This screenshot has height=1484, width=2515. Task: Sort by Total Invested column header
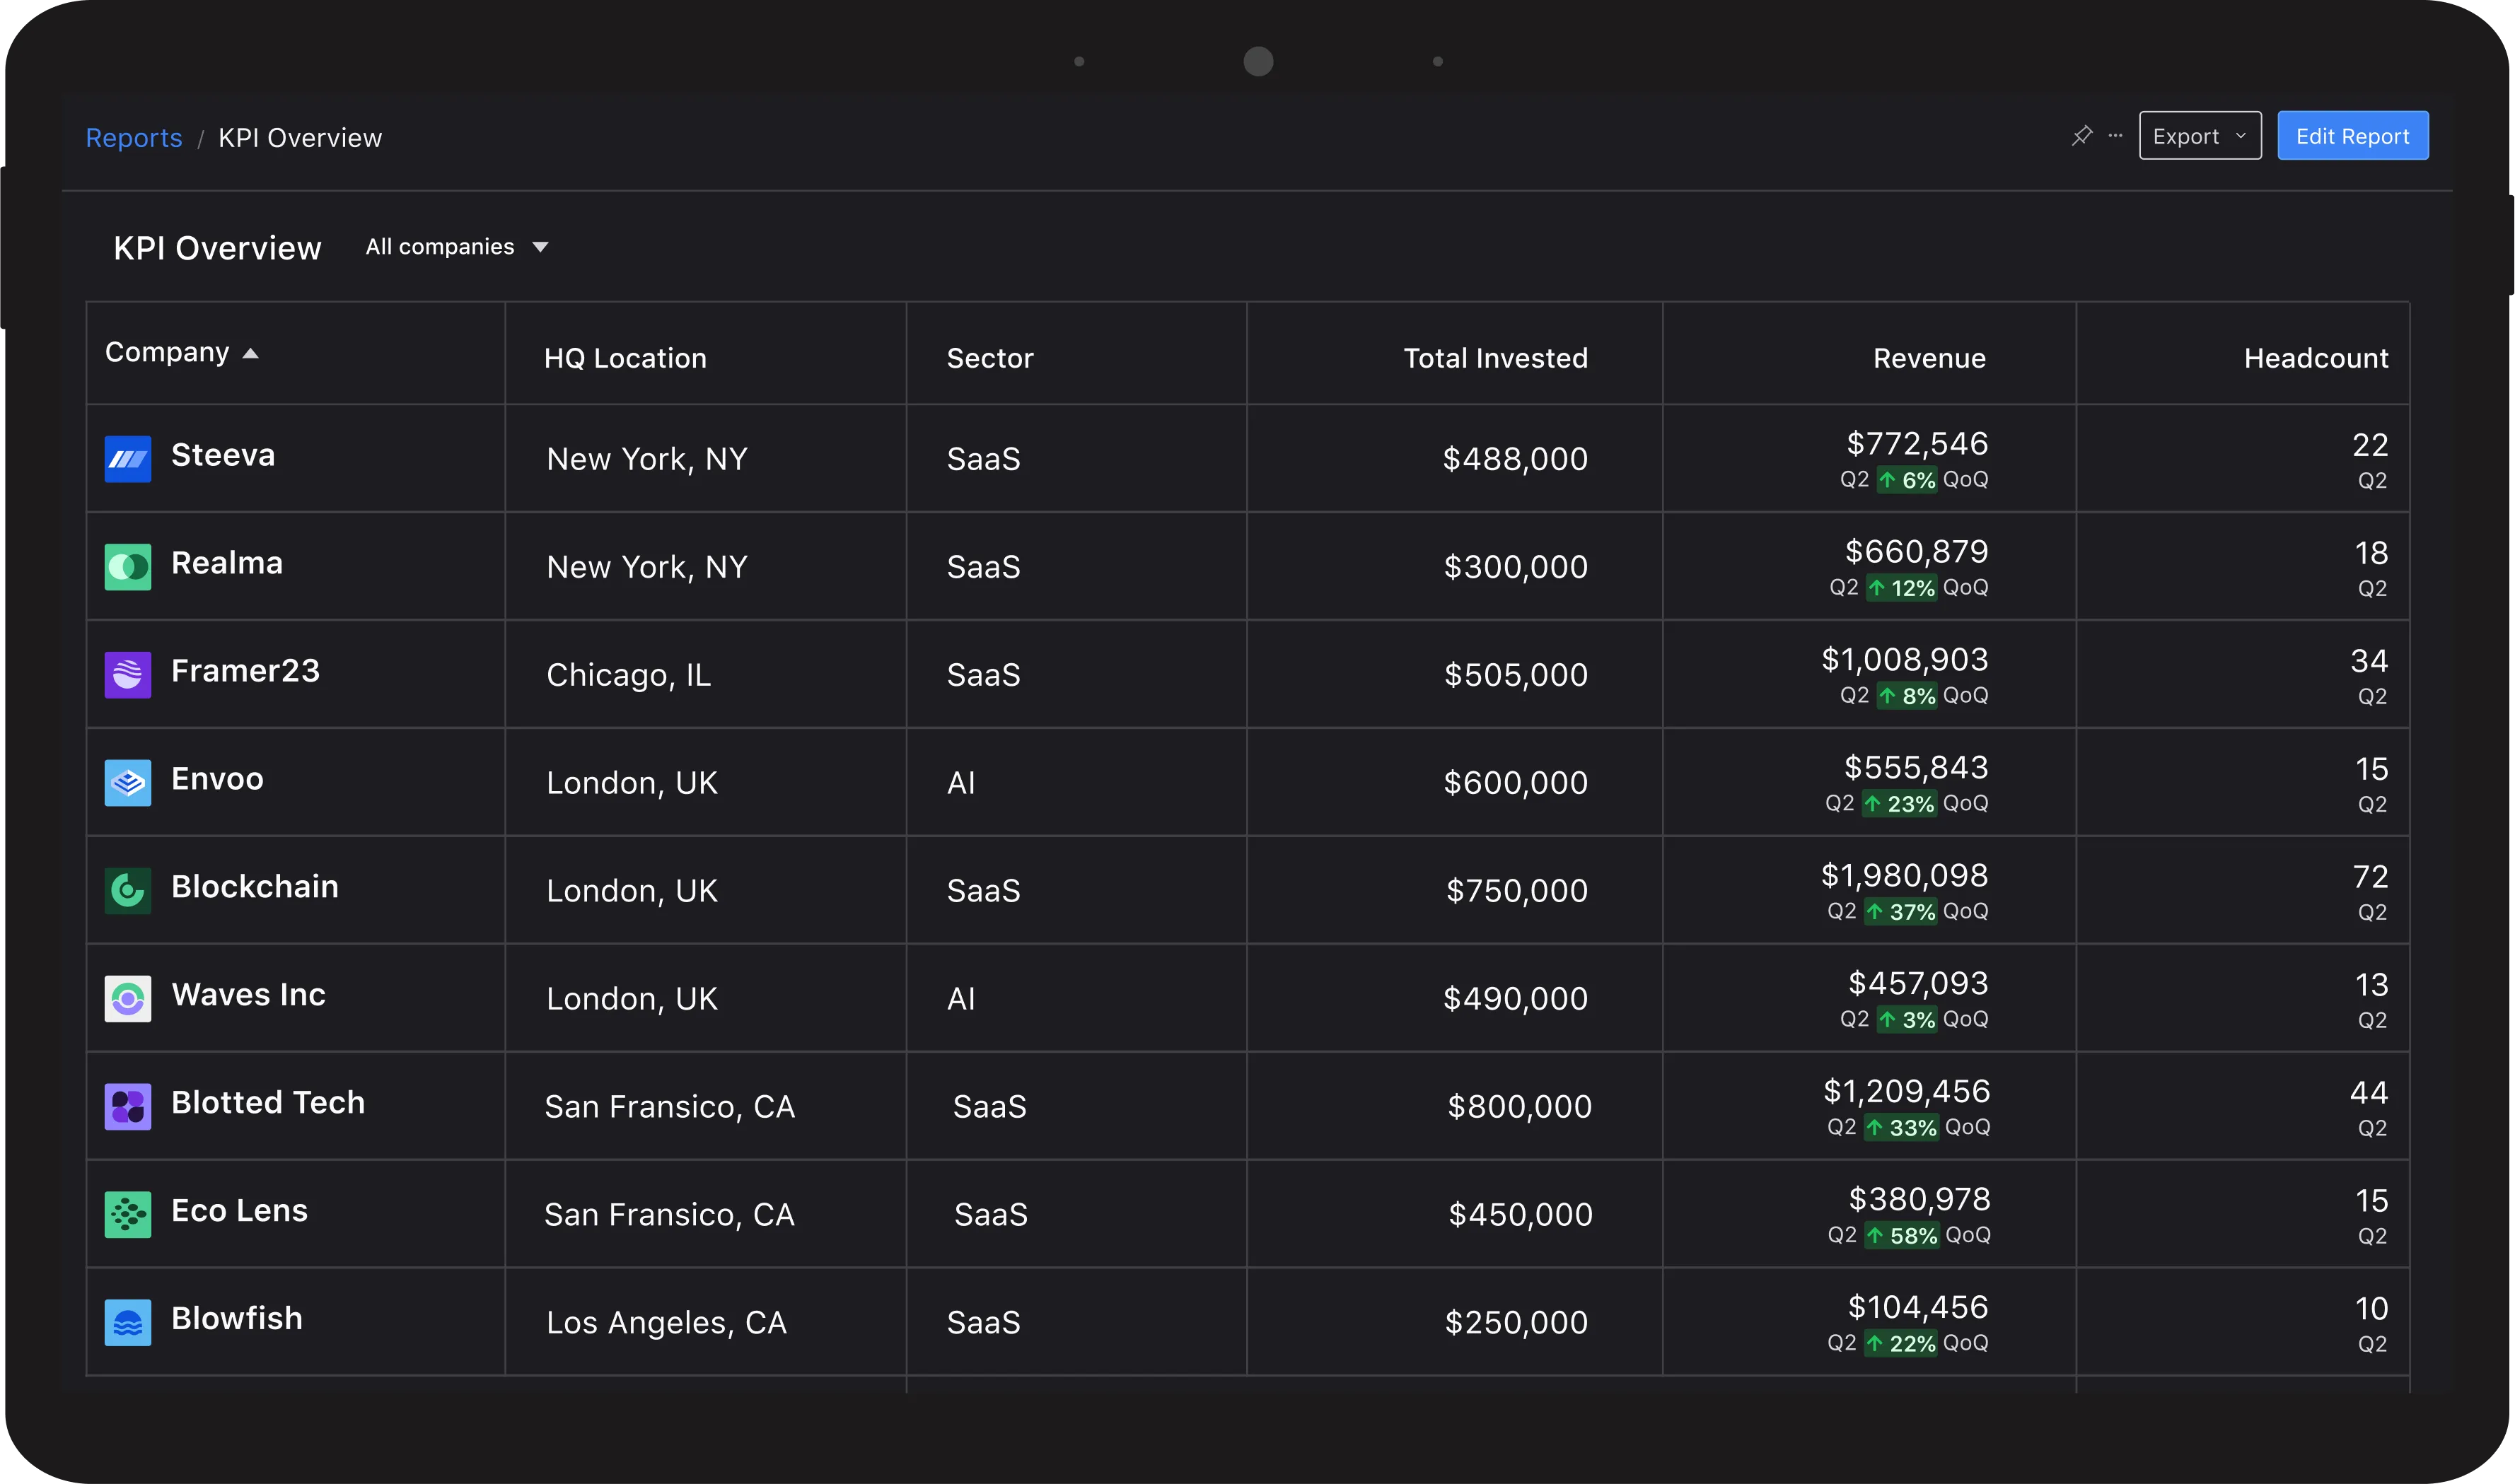point(1494,358)
